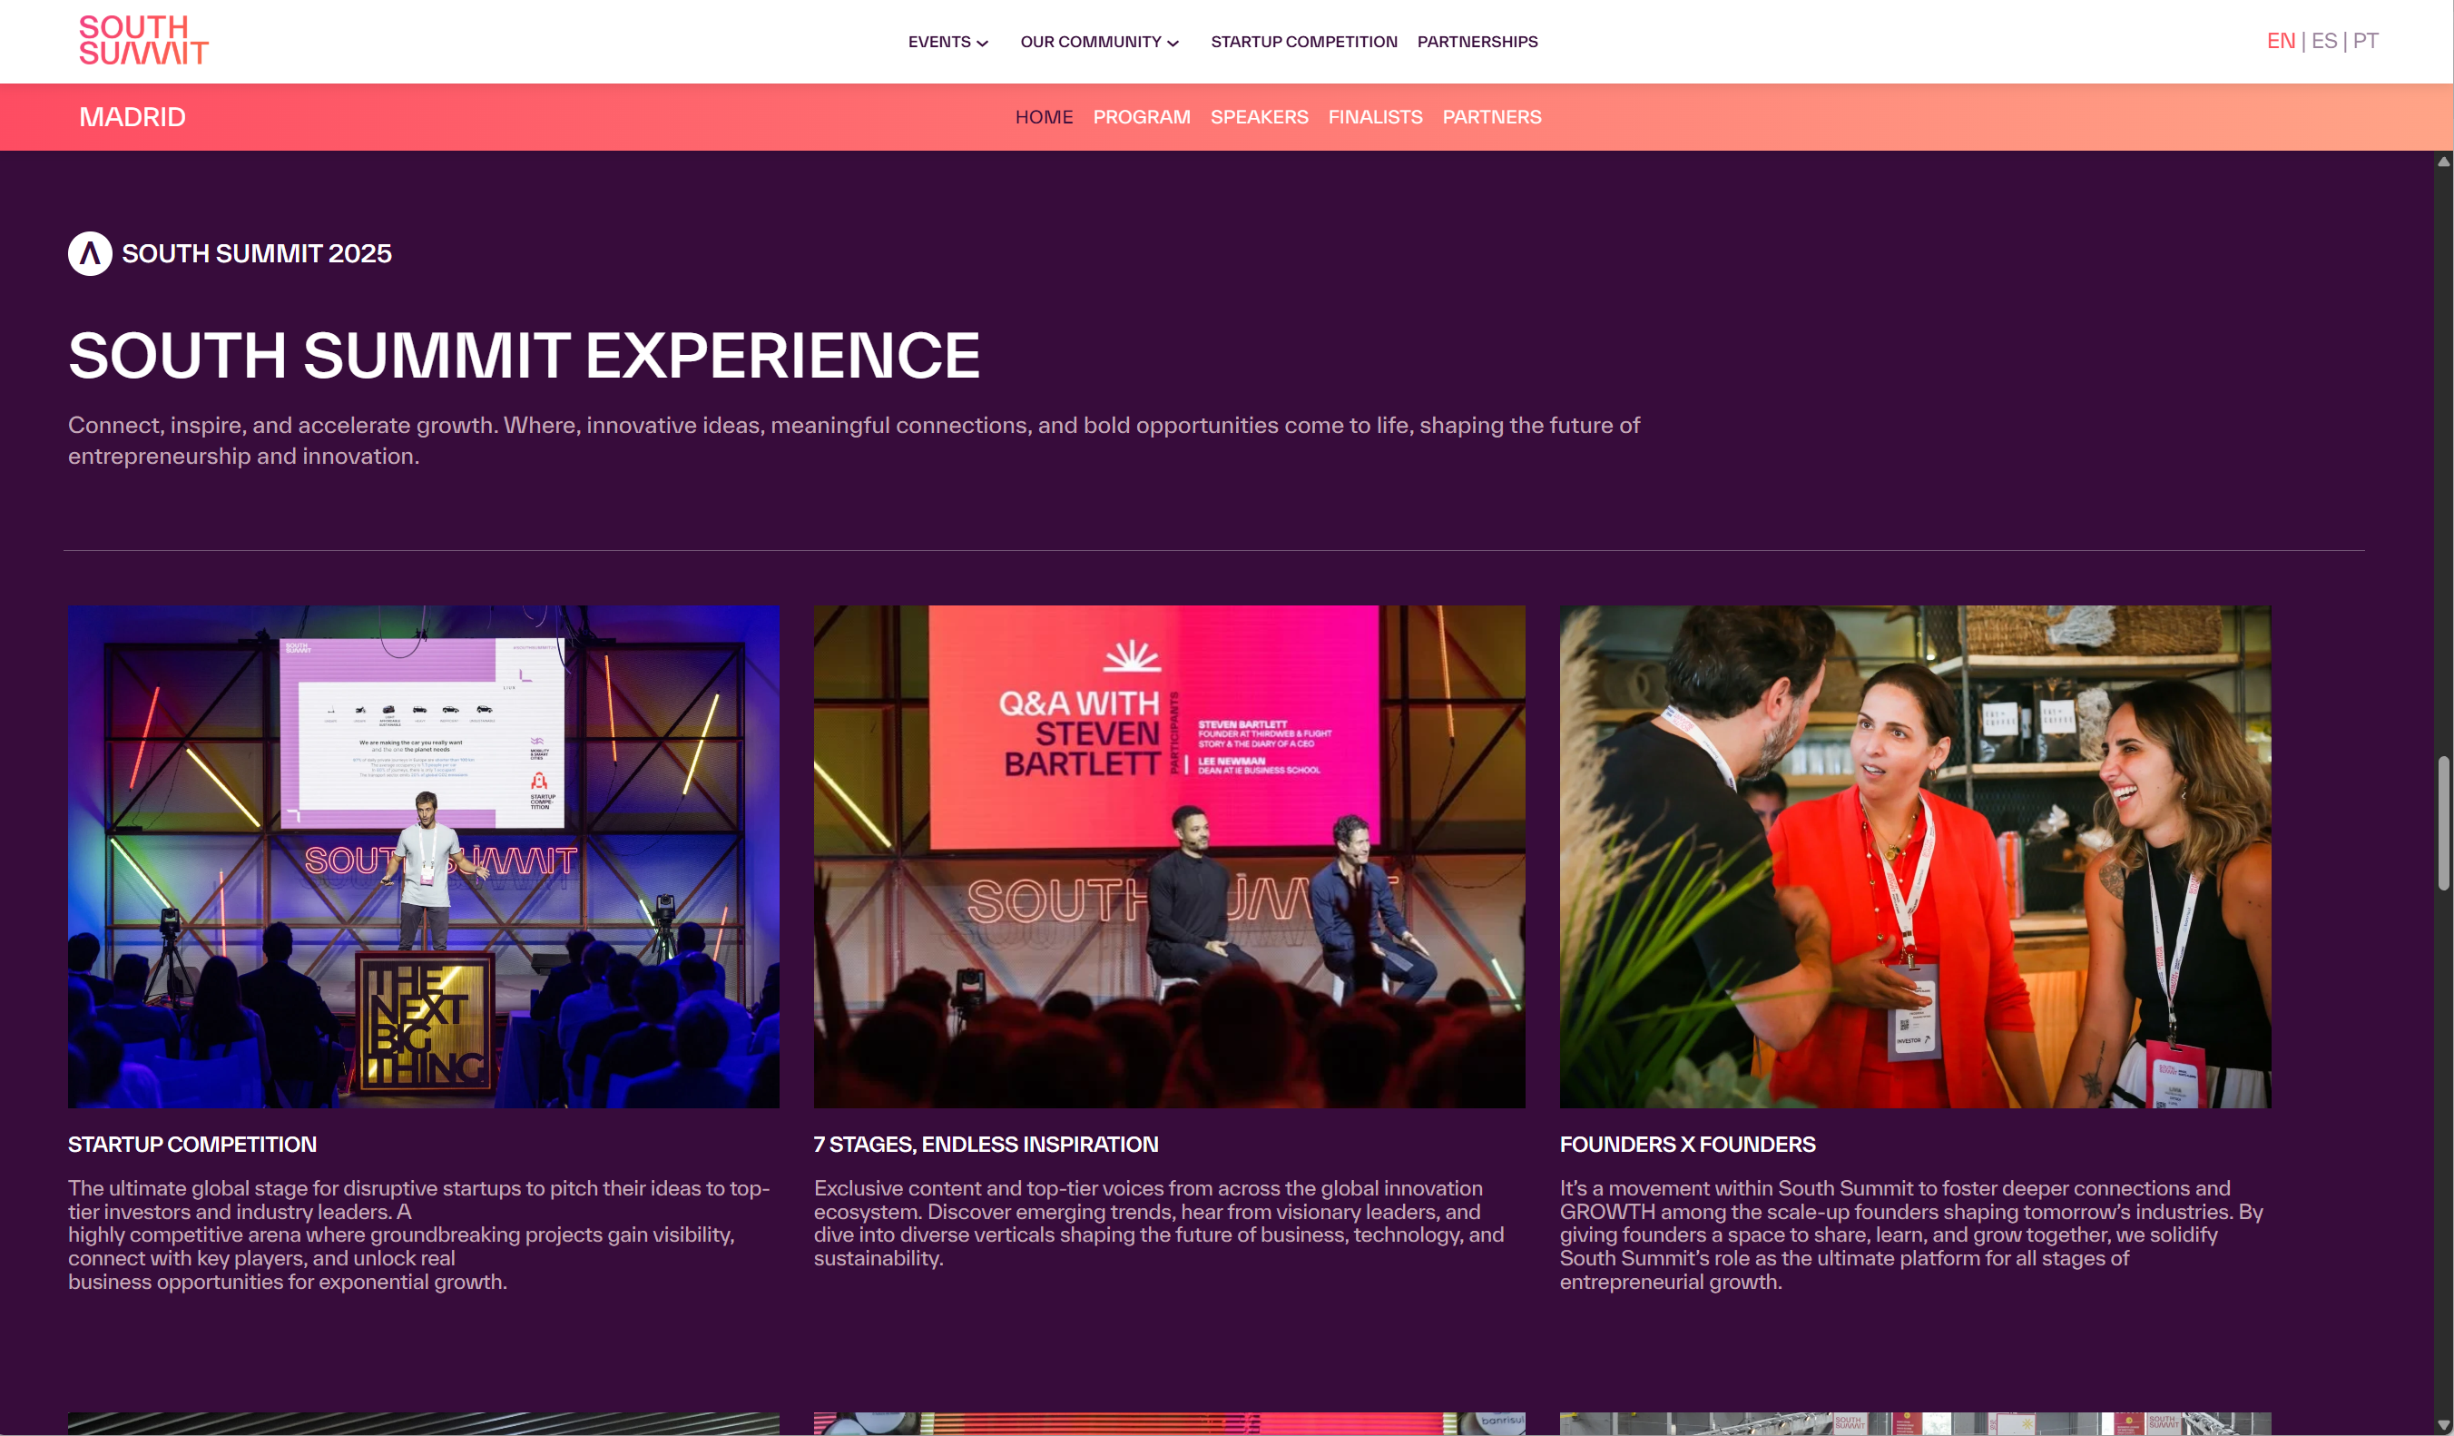Image resolution: width=2454 pixels, height=1436 pixels.
Task: Select EN language option
Action: [2280, 41]
